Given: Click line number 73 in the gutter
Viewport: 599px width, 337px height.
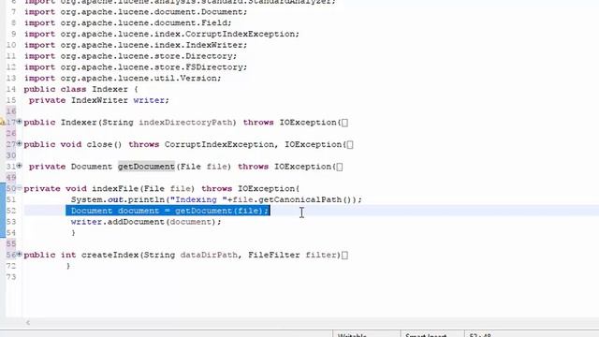Looking at the screenshot, I should pos(11,277).
